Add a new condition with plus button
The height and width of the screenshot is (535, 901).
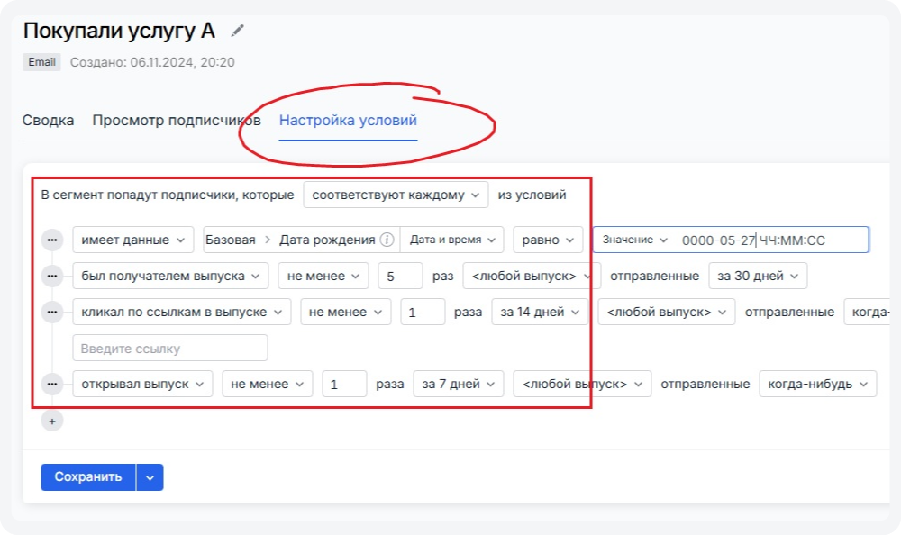tap(52, 421)
